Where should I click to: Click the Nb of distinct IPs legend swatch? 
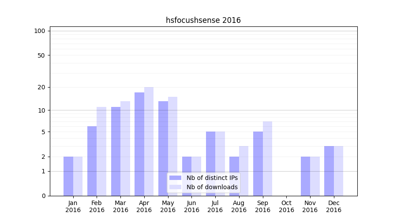pyautogui.click(x=175, y=178)
